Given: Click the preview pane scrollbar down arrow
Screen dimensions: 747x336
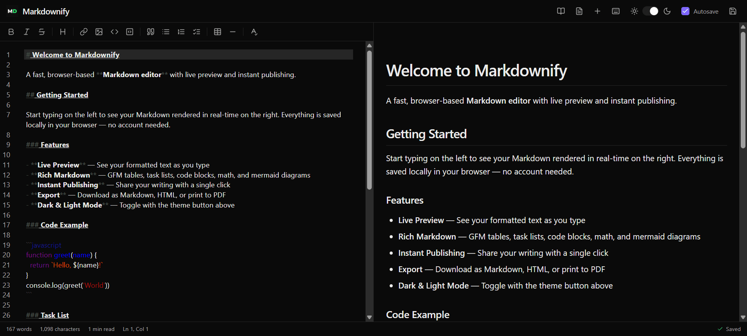Looking at the screenshot, I should coord(743,317).
